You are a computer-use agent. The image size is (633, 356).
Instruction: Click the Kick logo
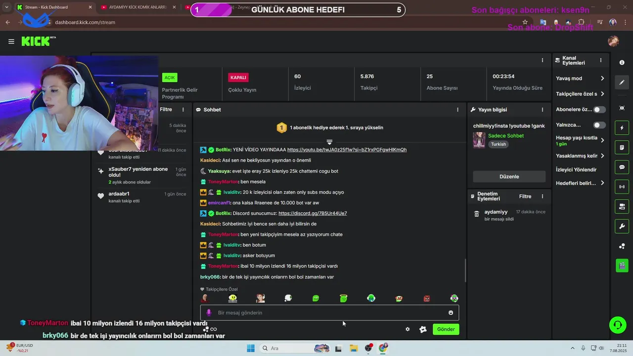click(38, 41)
